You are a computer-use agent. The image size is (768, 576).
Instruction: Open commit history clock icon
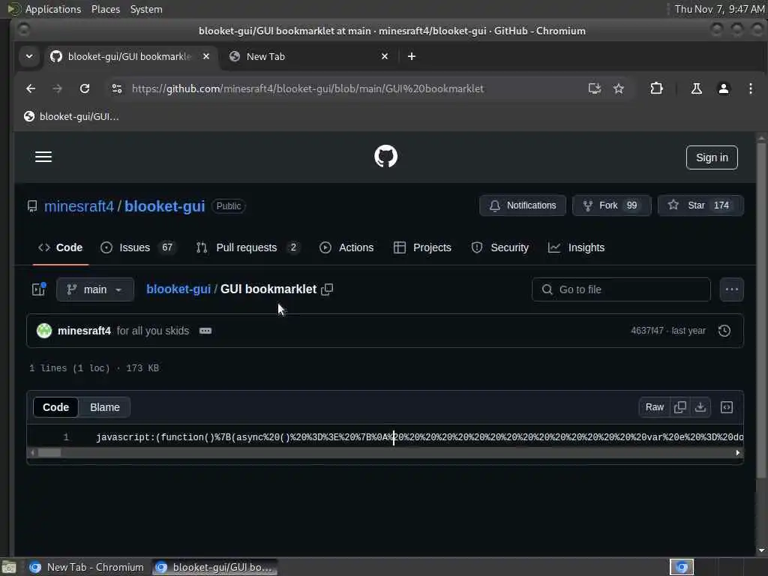click(x=724, y=331)
